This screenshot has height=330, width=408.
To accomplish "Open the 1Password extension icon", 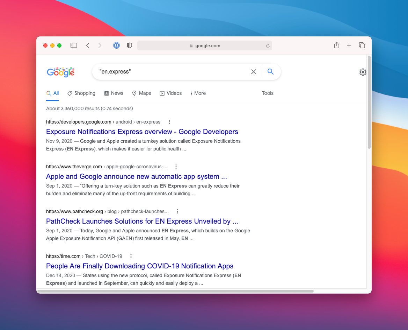I will click(116, 45).
